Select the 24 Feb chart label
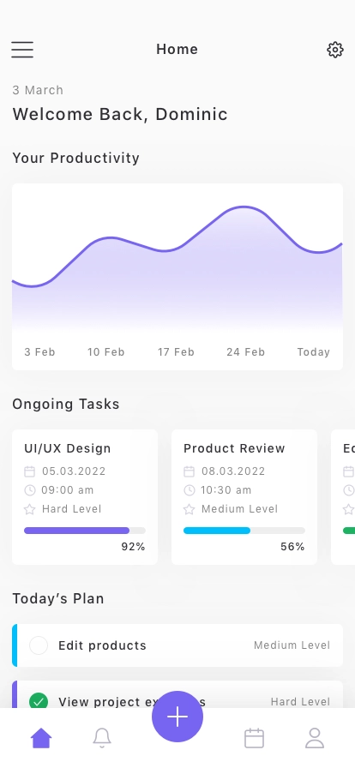The width and height of the screenshot is (355, 768). [x=245, y=352]
